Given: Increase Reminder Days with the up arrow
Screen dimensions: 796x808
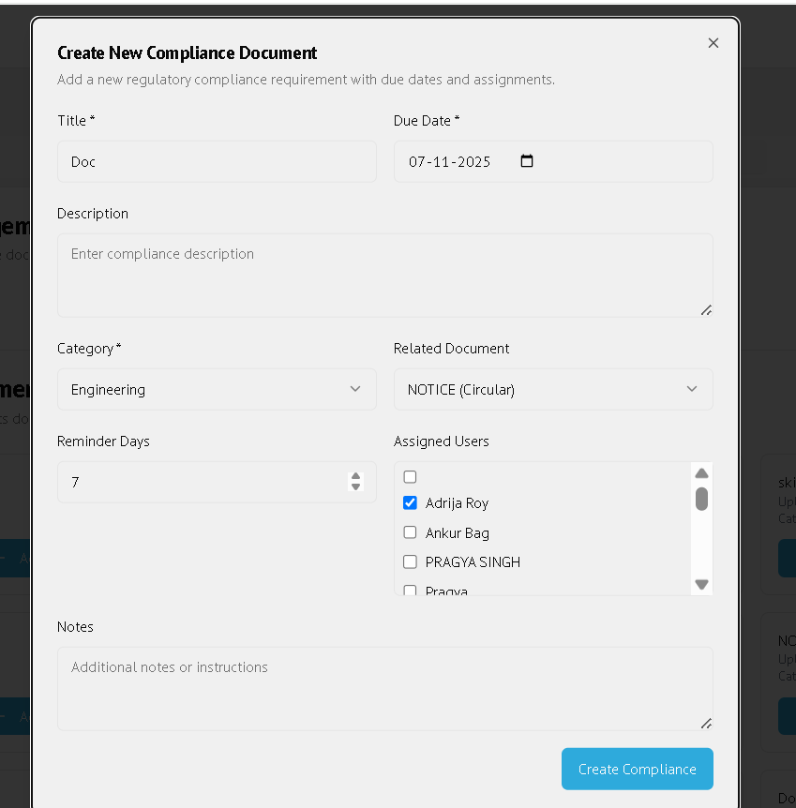Looking at the screenshot, I should tap(355, 477).
